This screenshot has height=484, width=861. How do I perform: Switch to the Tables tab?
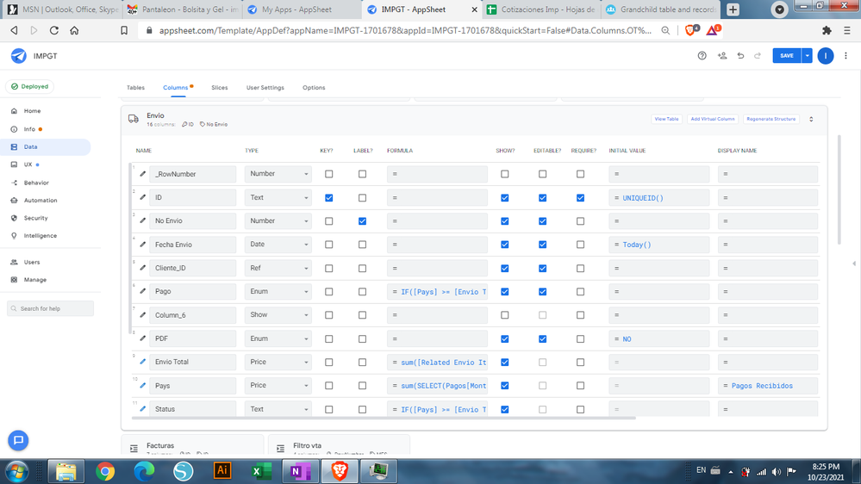tap(135, 87)
